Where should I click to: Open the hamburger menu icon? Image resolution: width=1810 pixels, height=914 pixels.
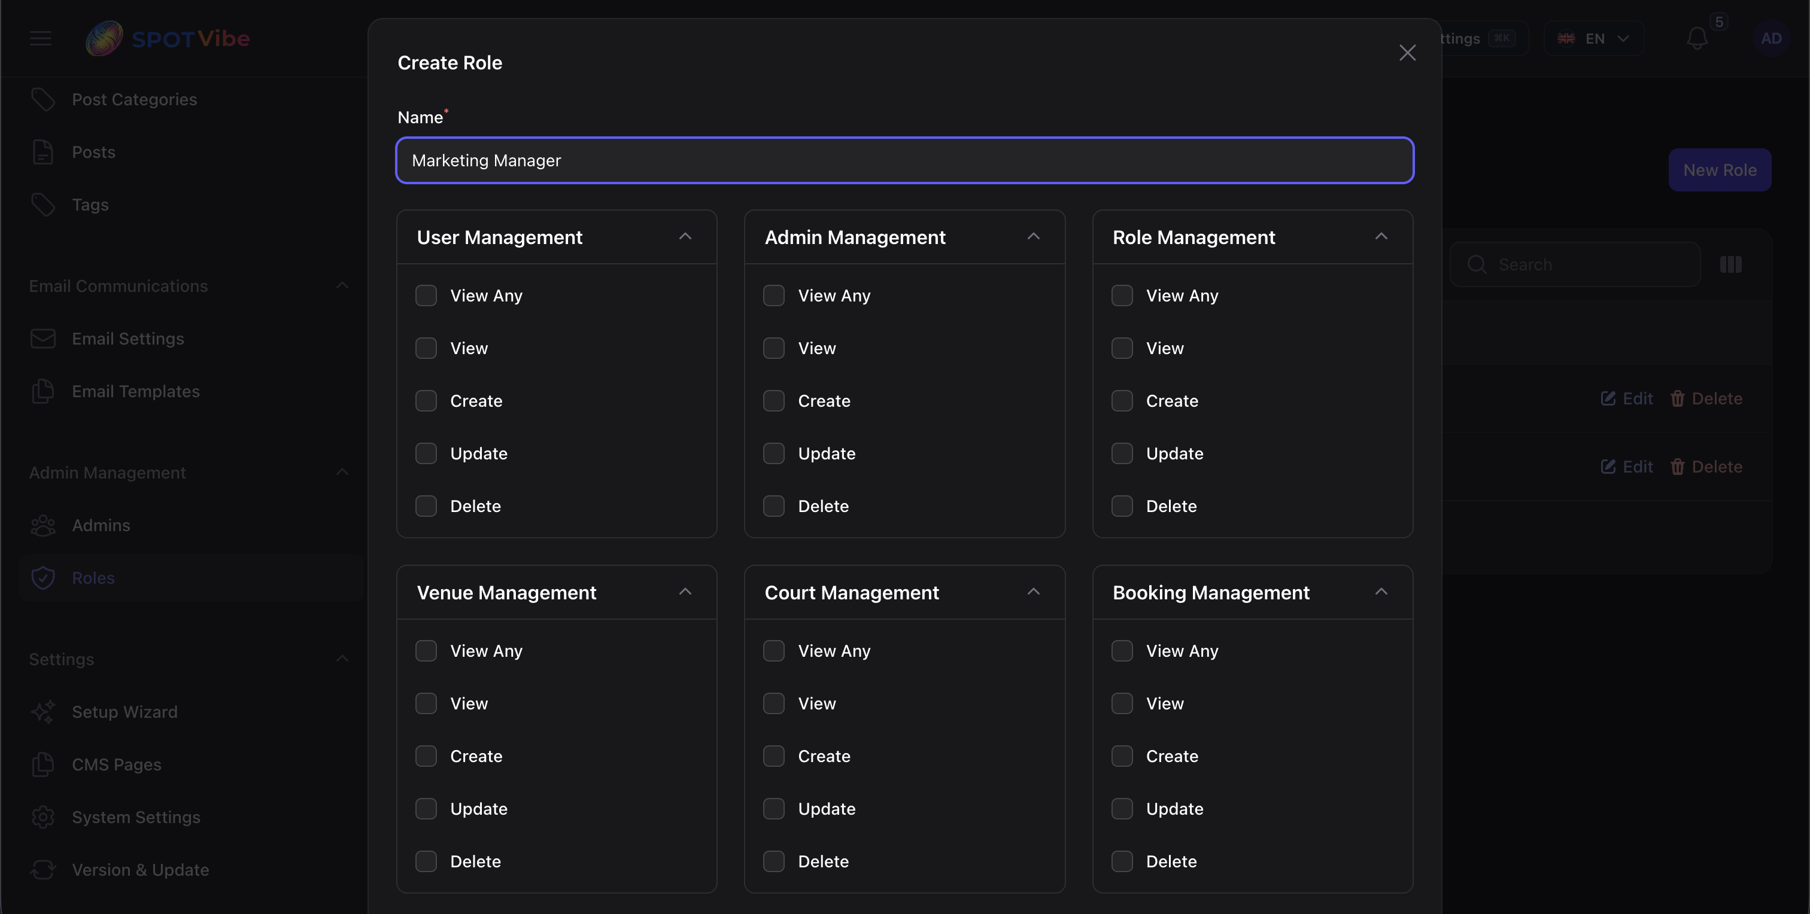click(41, 39)
